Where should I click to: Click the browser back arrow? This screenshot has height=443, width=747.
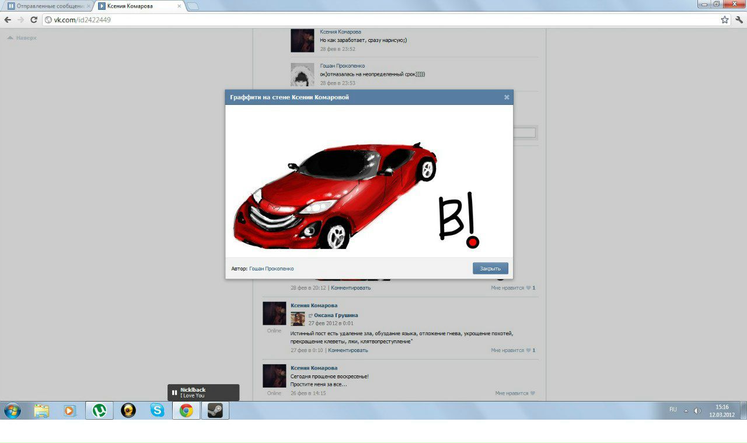click(x=8, y=20)
